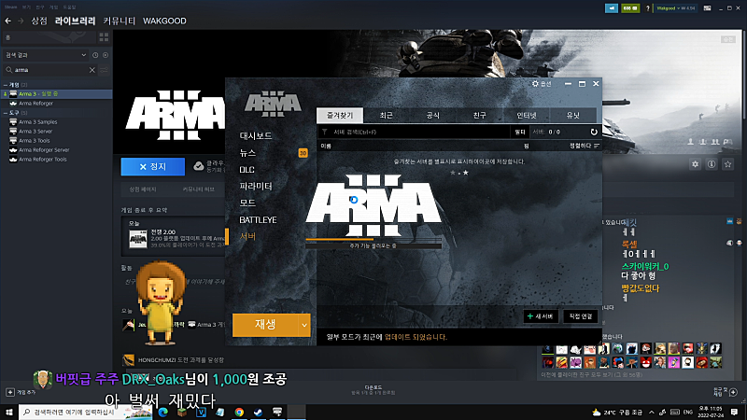Open Mods section in launcher sidebar
The height and width of the screenshot is (420, 747).
[x=247, y=203]
